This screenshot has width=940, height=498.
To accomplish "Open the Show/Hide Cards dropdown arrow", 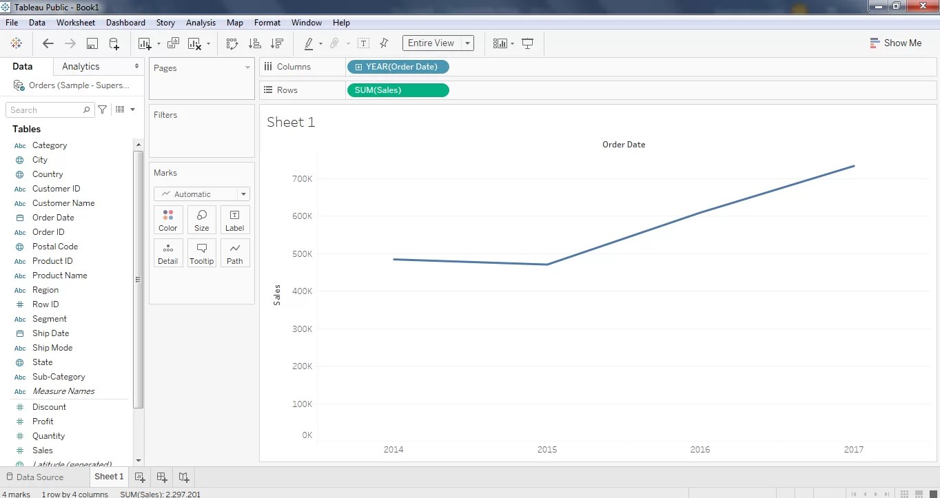I will click(x=512, y=44).
